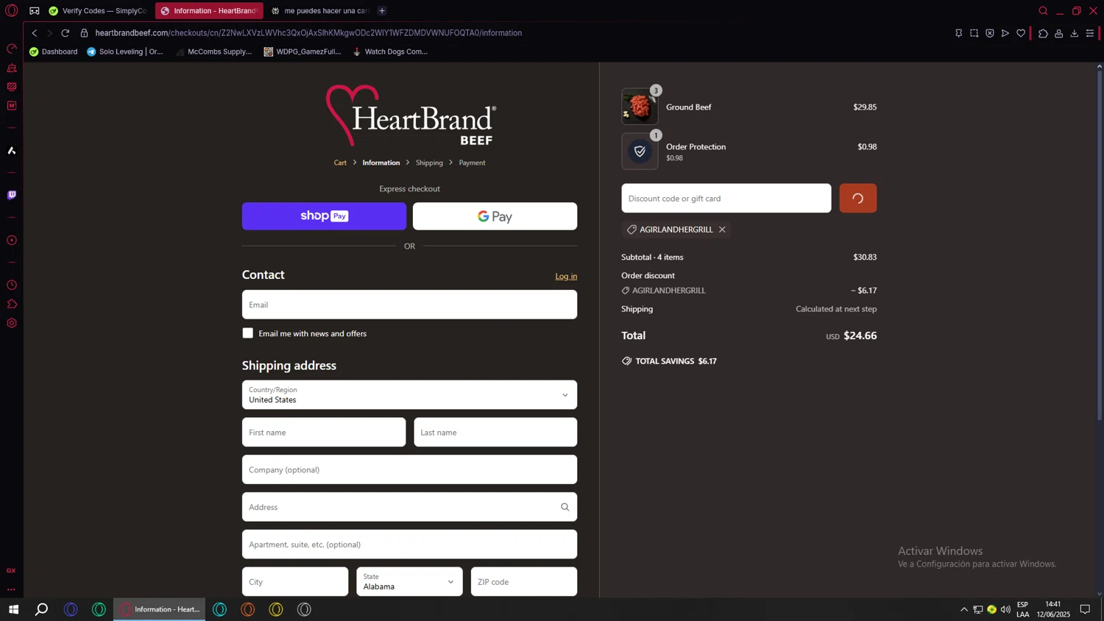Open the GX Corner icon in sidebar
The width and height of the screenshot is (1104, 621).
click(x=11, y=570)
